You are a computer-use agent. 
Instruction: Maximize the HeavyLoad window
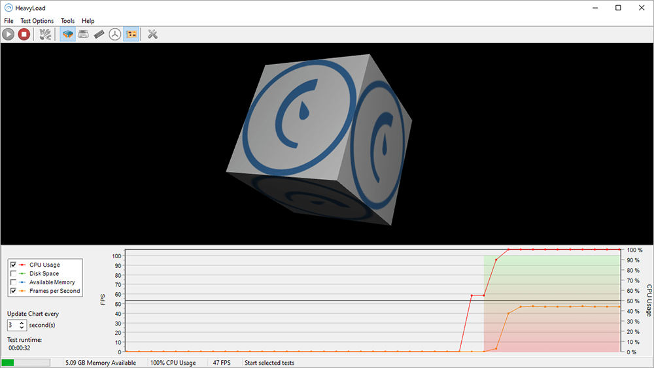[x=618, y=8]
